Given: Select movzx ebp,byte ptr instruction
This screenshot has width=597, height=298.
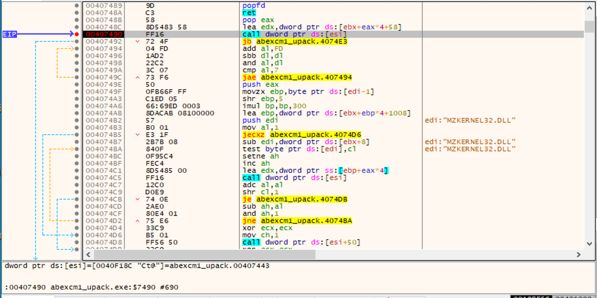Looking at the screenshot, I should (308, 92).
